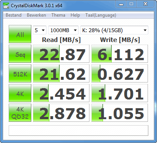Maximize the CrystalDiskMark window
Viewport: 157px width, 143px height.
(131, 4)
